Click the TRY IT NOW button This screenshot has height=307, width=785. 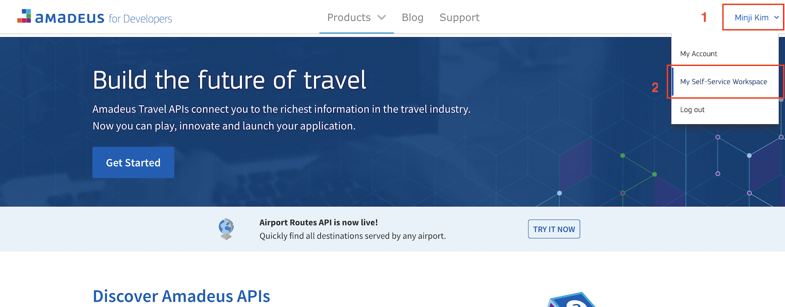click(554, 229)
